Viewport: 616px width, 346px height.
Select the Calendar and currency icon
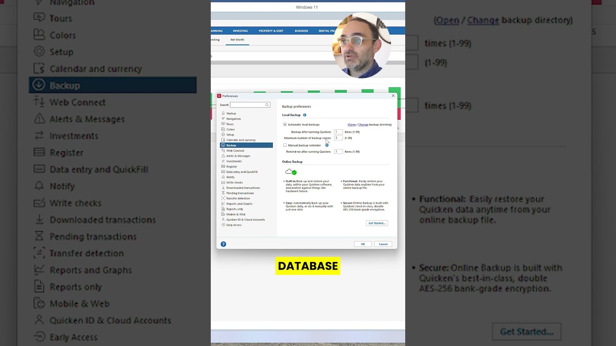pyautogui.click(x=223, y=140)
